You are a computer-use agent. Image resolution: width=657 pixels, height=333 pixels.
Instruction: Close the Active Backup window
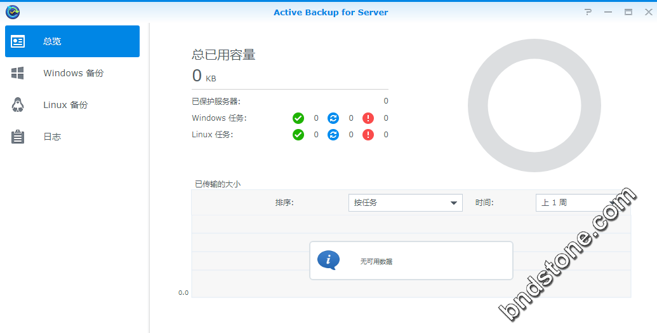point(649,12)
